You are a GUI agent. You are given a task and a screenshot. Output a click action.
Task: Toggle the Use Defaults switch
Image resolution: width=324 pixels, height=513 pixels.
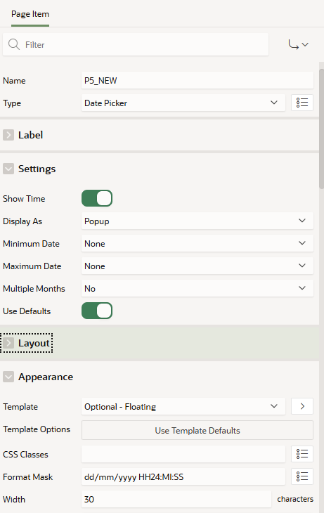point(97,311)
